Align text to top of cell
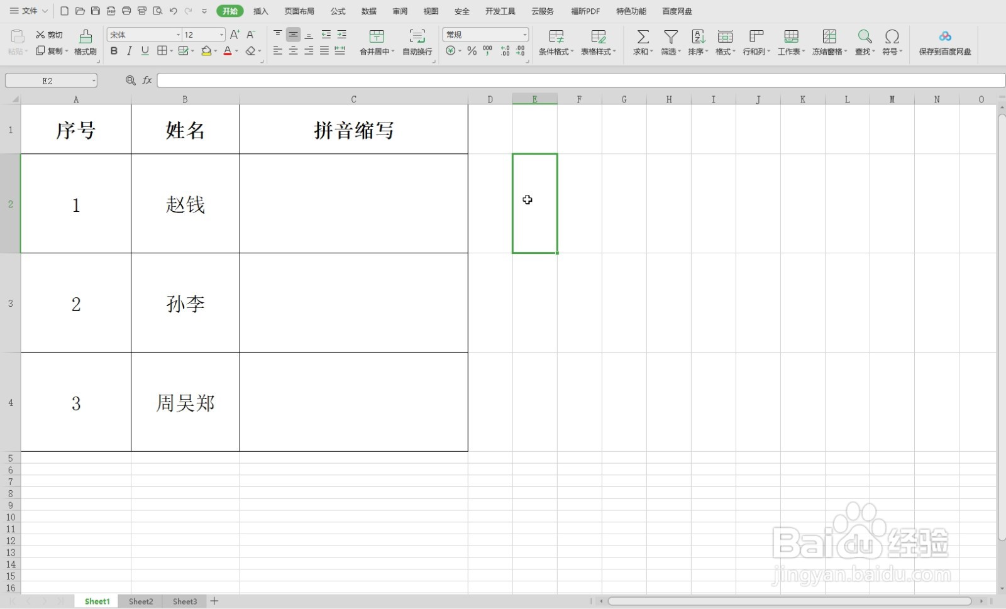Screen dimensions: 1006x609 tap(277, 34)
